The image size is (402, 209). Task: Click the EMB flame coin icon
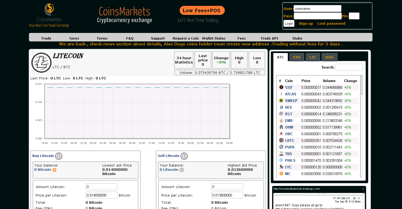281,120
